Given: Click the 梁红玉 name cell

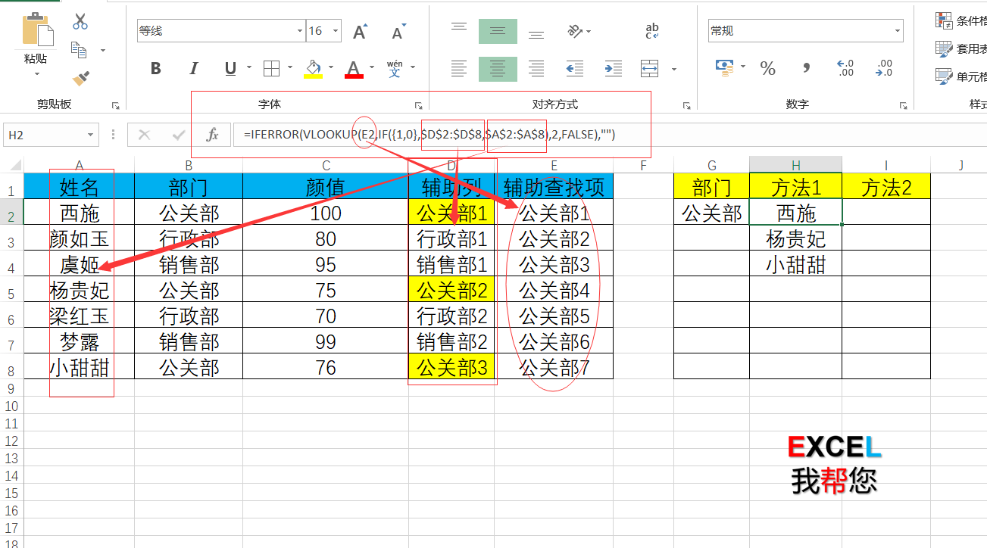Looking at the screenshot, I should tap(79, 316).
